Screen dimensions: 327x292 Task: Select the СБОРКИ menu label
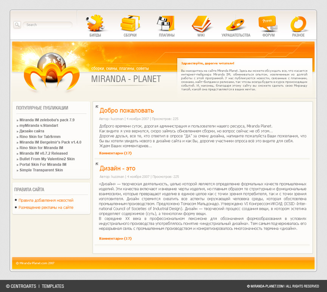[130, 35]
